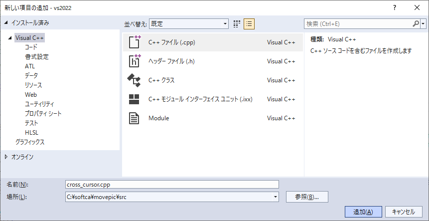Click the file name input field
Image resolution: width=429 pixels, height=221 pixels.
coord(172,185)
